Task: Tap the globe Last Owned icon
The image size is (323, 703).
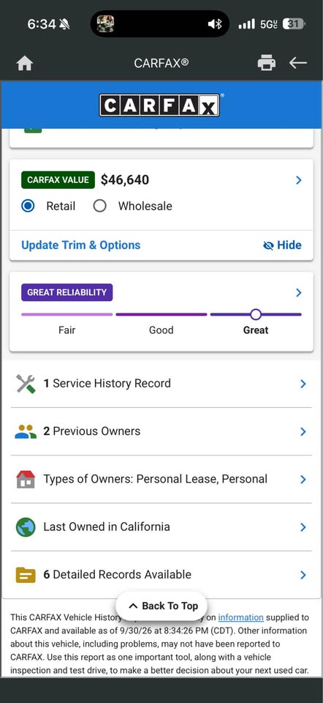Action: (26, 527)
